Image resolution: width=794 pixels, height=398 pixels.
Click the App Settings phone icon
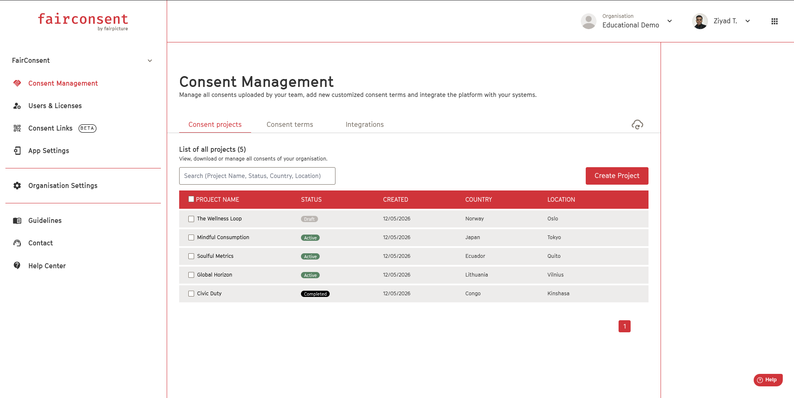[17, 151]
